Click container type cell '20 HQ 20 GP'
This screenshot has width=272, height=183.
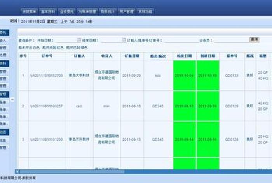[263, 139]
